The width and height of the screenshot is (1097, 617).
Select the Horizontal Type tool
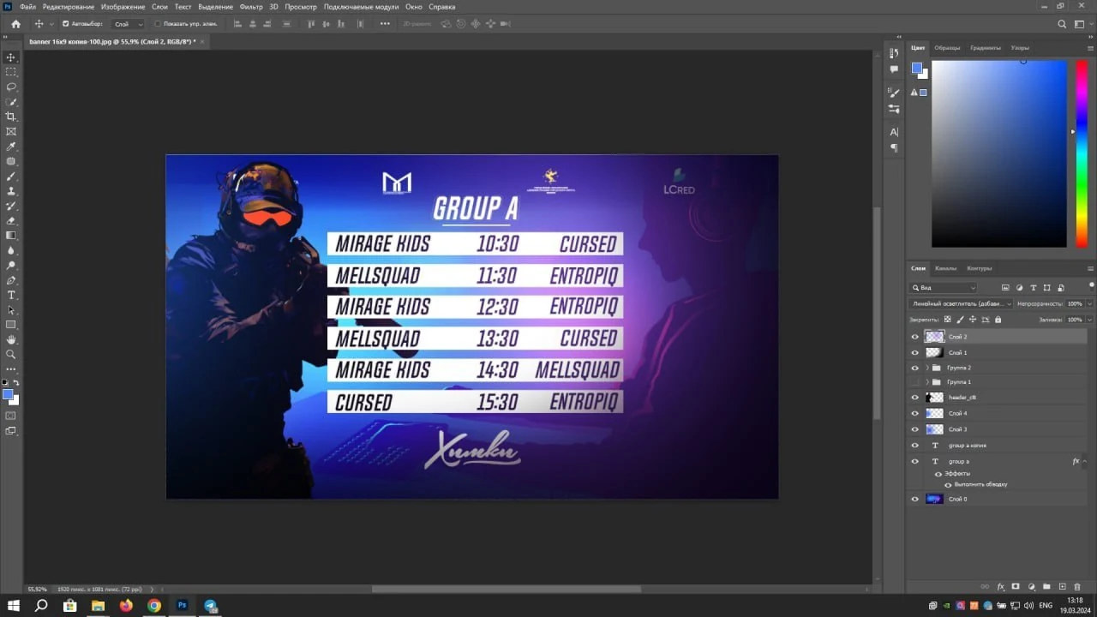click(11, 295)
